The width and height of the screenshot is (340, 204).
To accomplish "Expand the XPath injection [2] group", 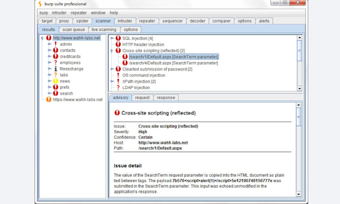I will [112, 81].
